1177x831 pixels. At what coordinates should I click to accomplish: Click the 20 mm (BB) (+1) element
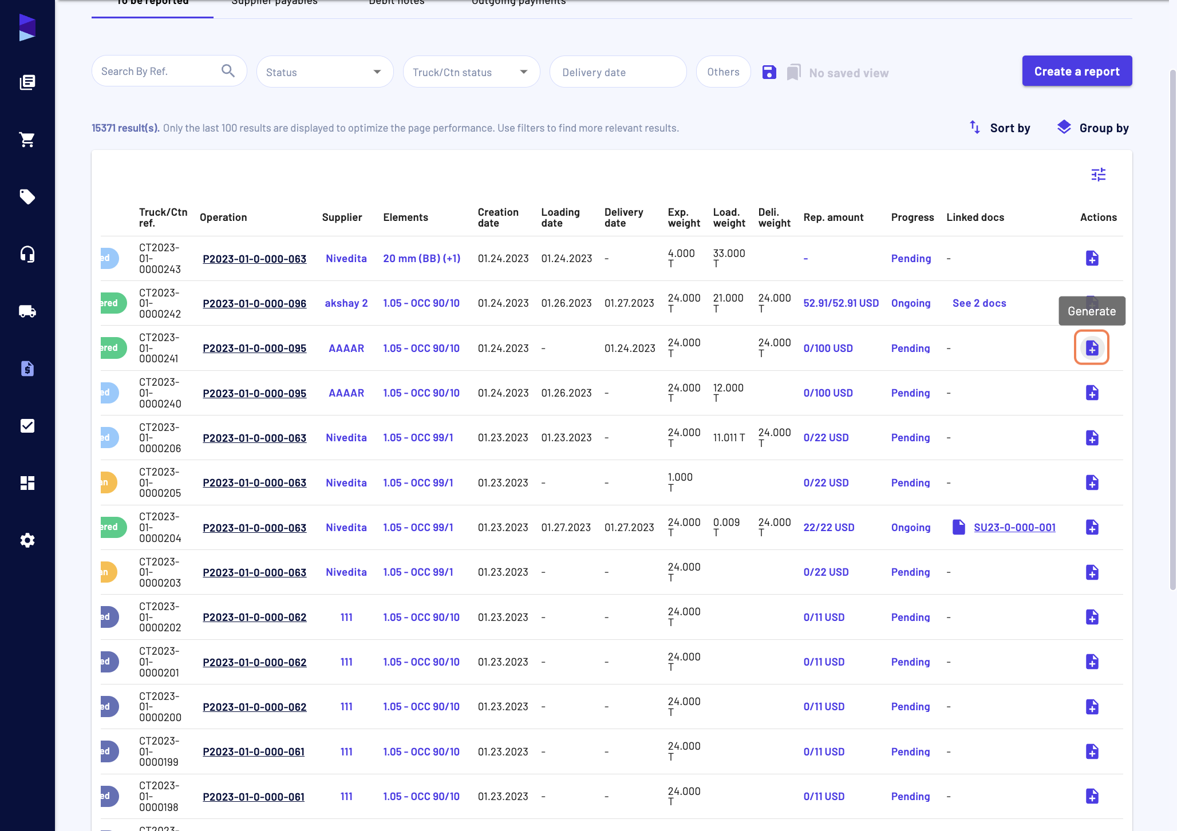coord(421,259)
